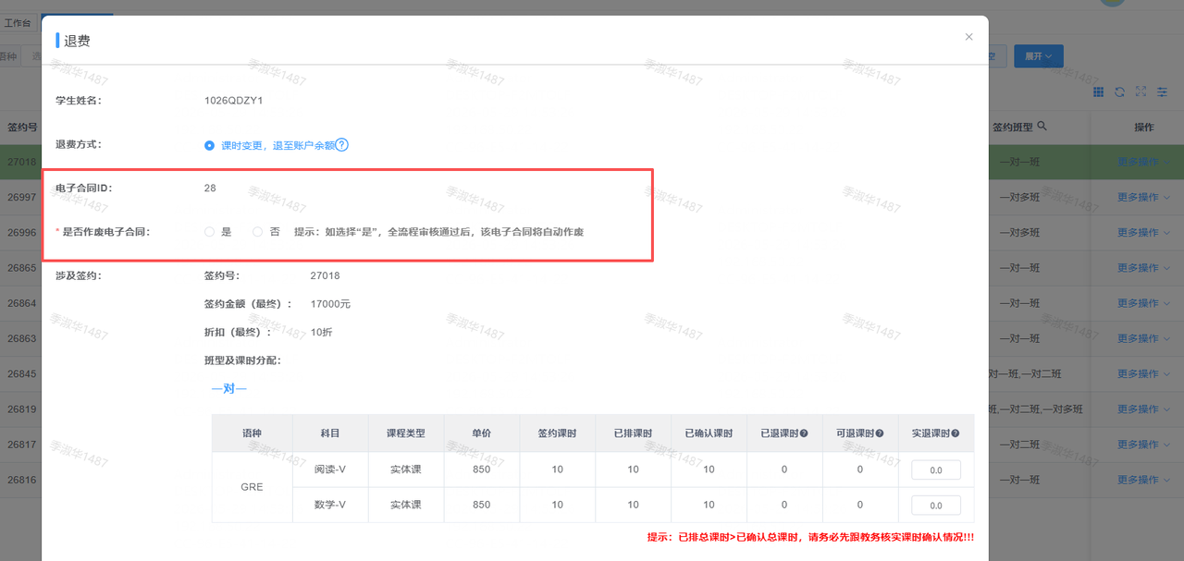Expand the 展开 dropdown button
This screenshot has width=1184, height=561.
(x=1039, y=56)
